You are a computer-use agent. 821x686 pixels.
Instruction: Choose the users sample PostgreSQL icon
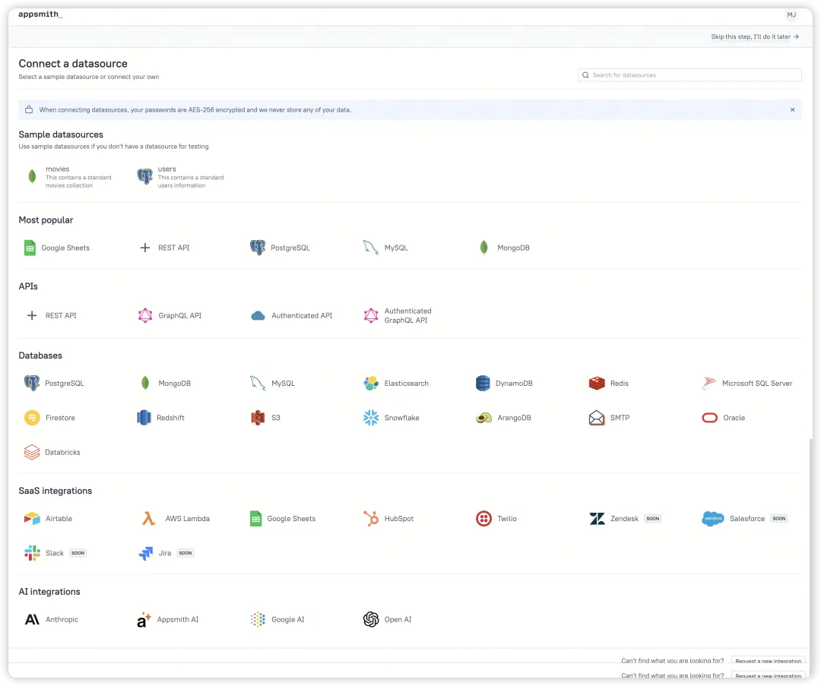click(145, 176)
